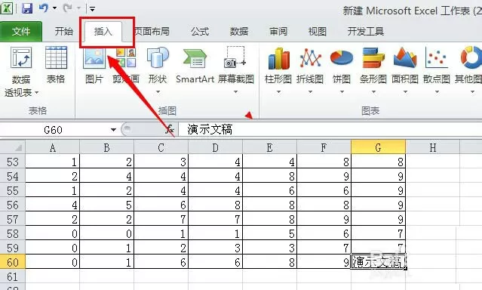Click cell D59 containing 3
This screenshot has height=290, width=482.
pyautogui.click(x=216, y=248)
